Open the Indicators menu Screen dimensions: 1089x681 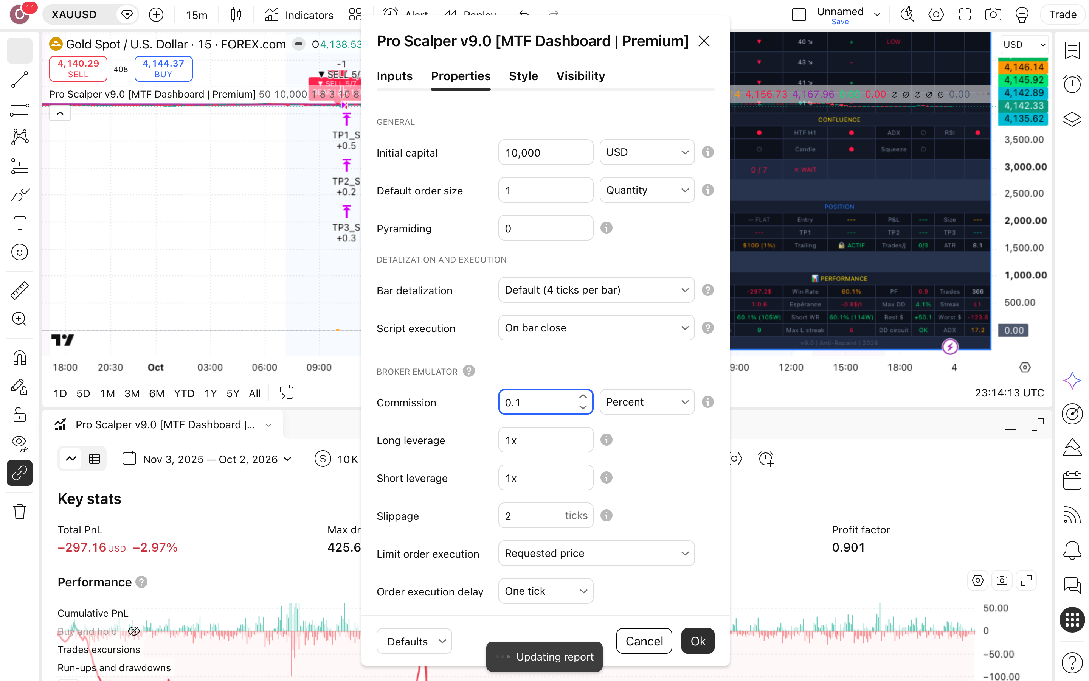click(x=299, y=15)
